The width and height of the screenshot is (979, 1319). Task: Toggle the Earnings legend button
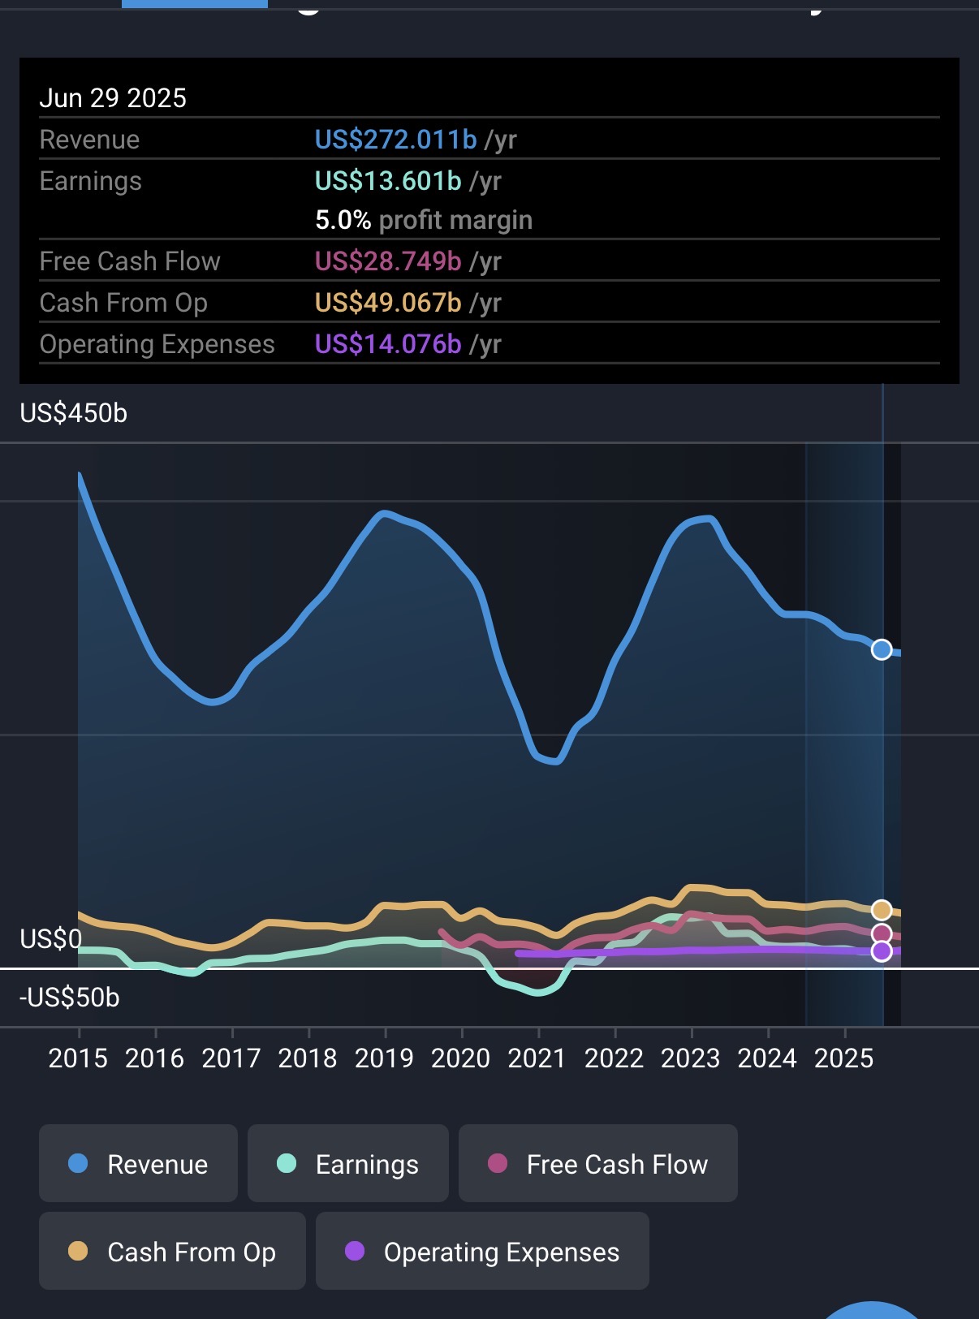click(347, 1164)
